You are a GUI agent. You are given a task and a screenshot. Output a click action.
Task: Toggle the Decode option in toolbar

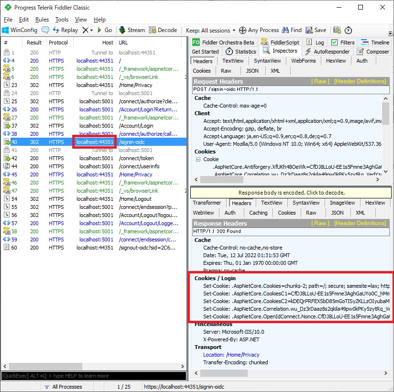[x=163, y=30]
